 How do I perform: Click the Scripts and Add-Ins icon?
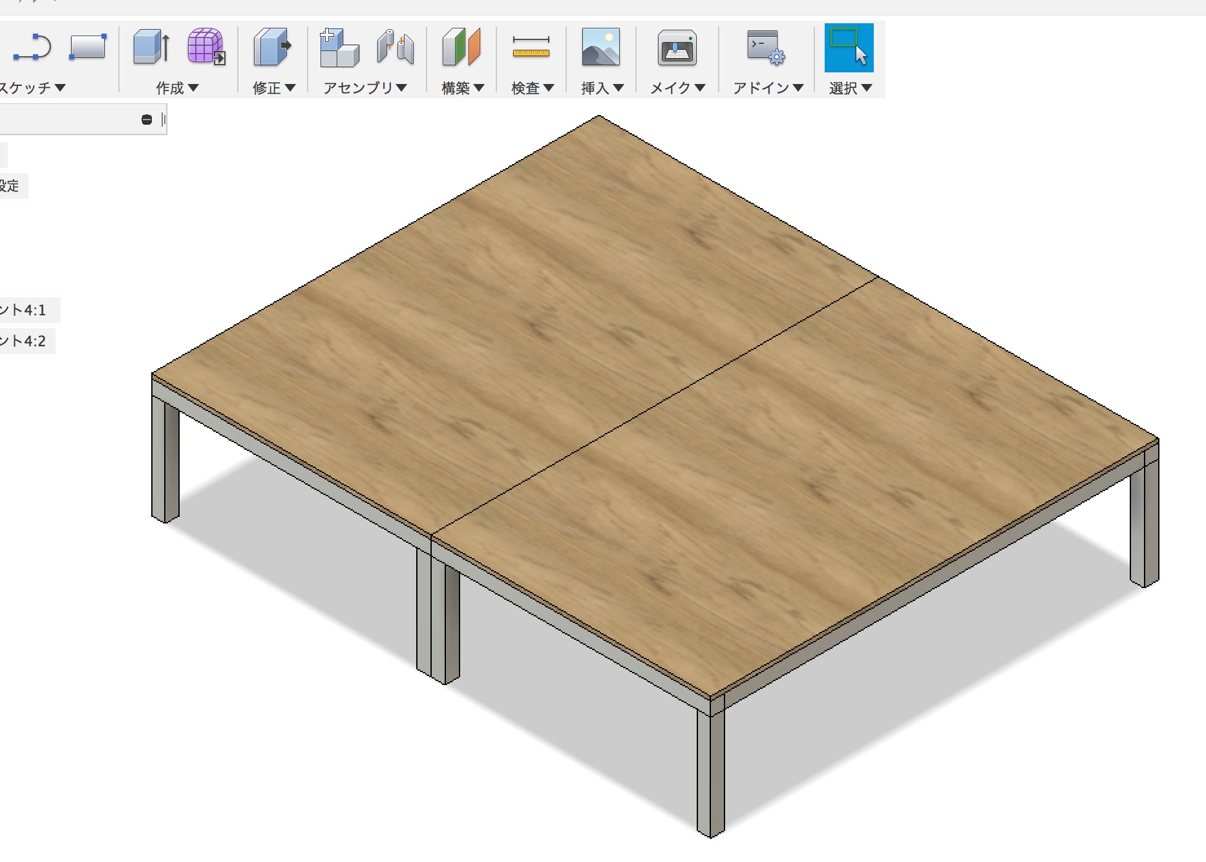click(x=766, y=48)
